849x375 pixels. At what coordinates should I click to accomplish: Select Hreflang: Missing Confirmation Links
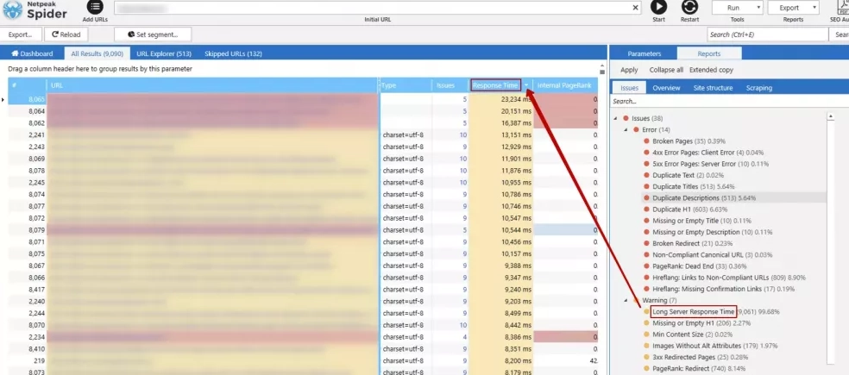(x=723, y=289)
